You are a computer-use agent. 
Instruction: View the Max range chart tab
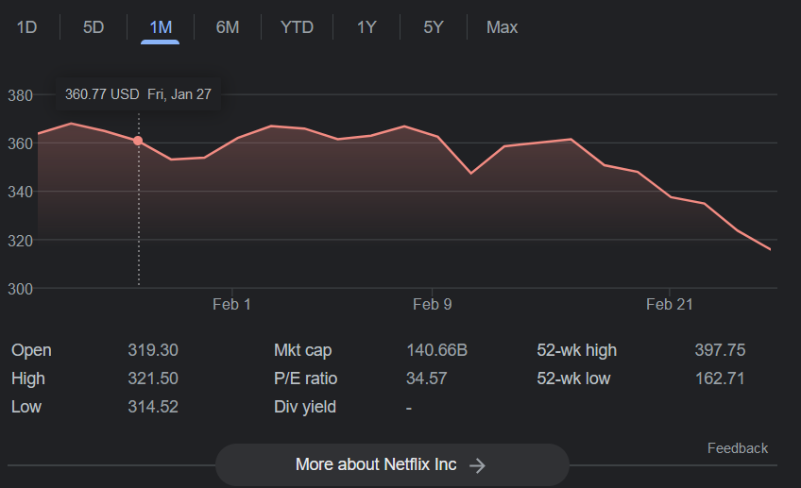coord(502,27)
